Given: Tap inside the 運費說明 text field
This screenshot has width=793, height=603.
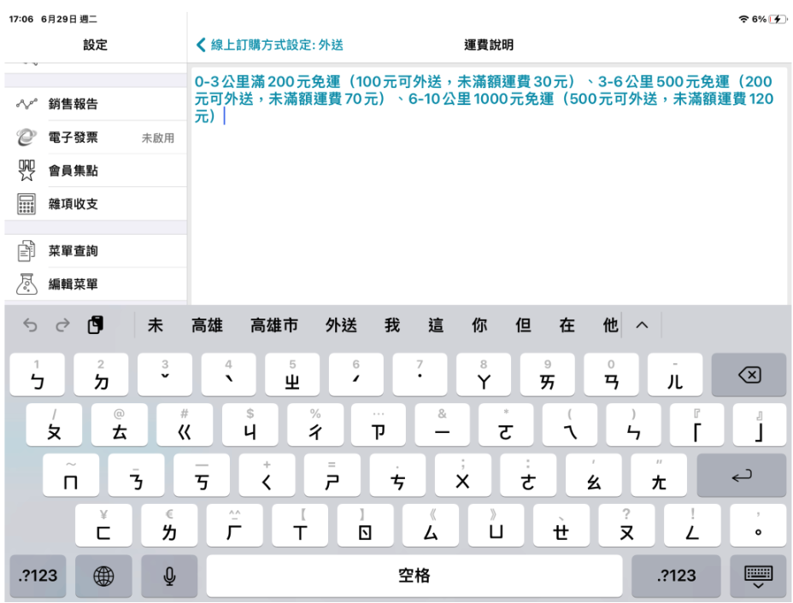Looking at the screenshot, I should coord(489,186).
